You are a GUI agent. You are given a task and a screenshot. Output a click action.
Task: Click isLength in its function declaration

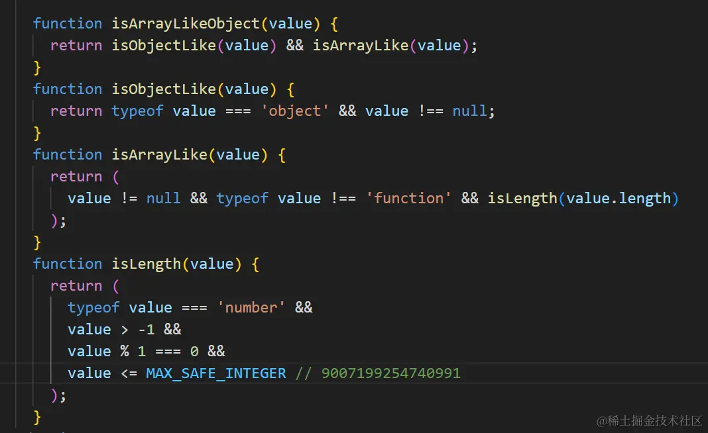pyautogui.click(x=147, y=264)
